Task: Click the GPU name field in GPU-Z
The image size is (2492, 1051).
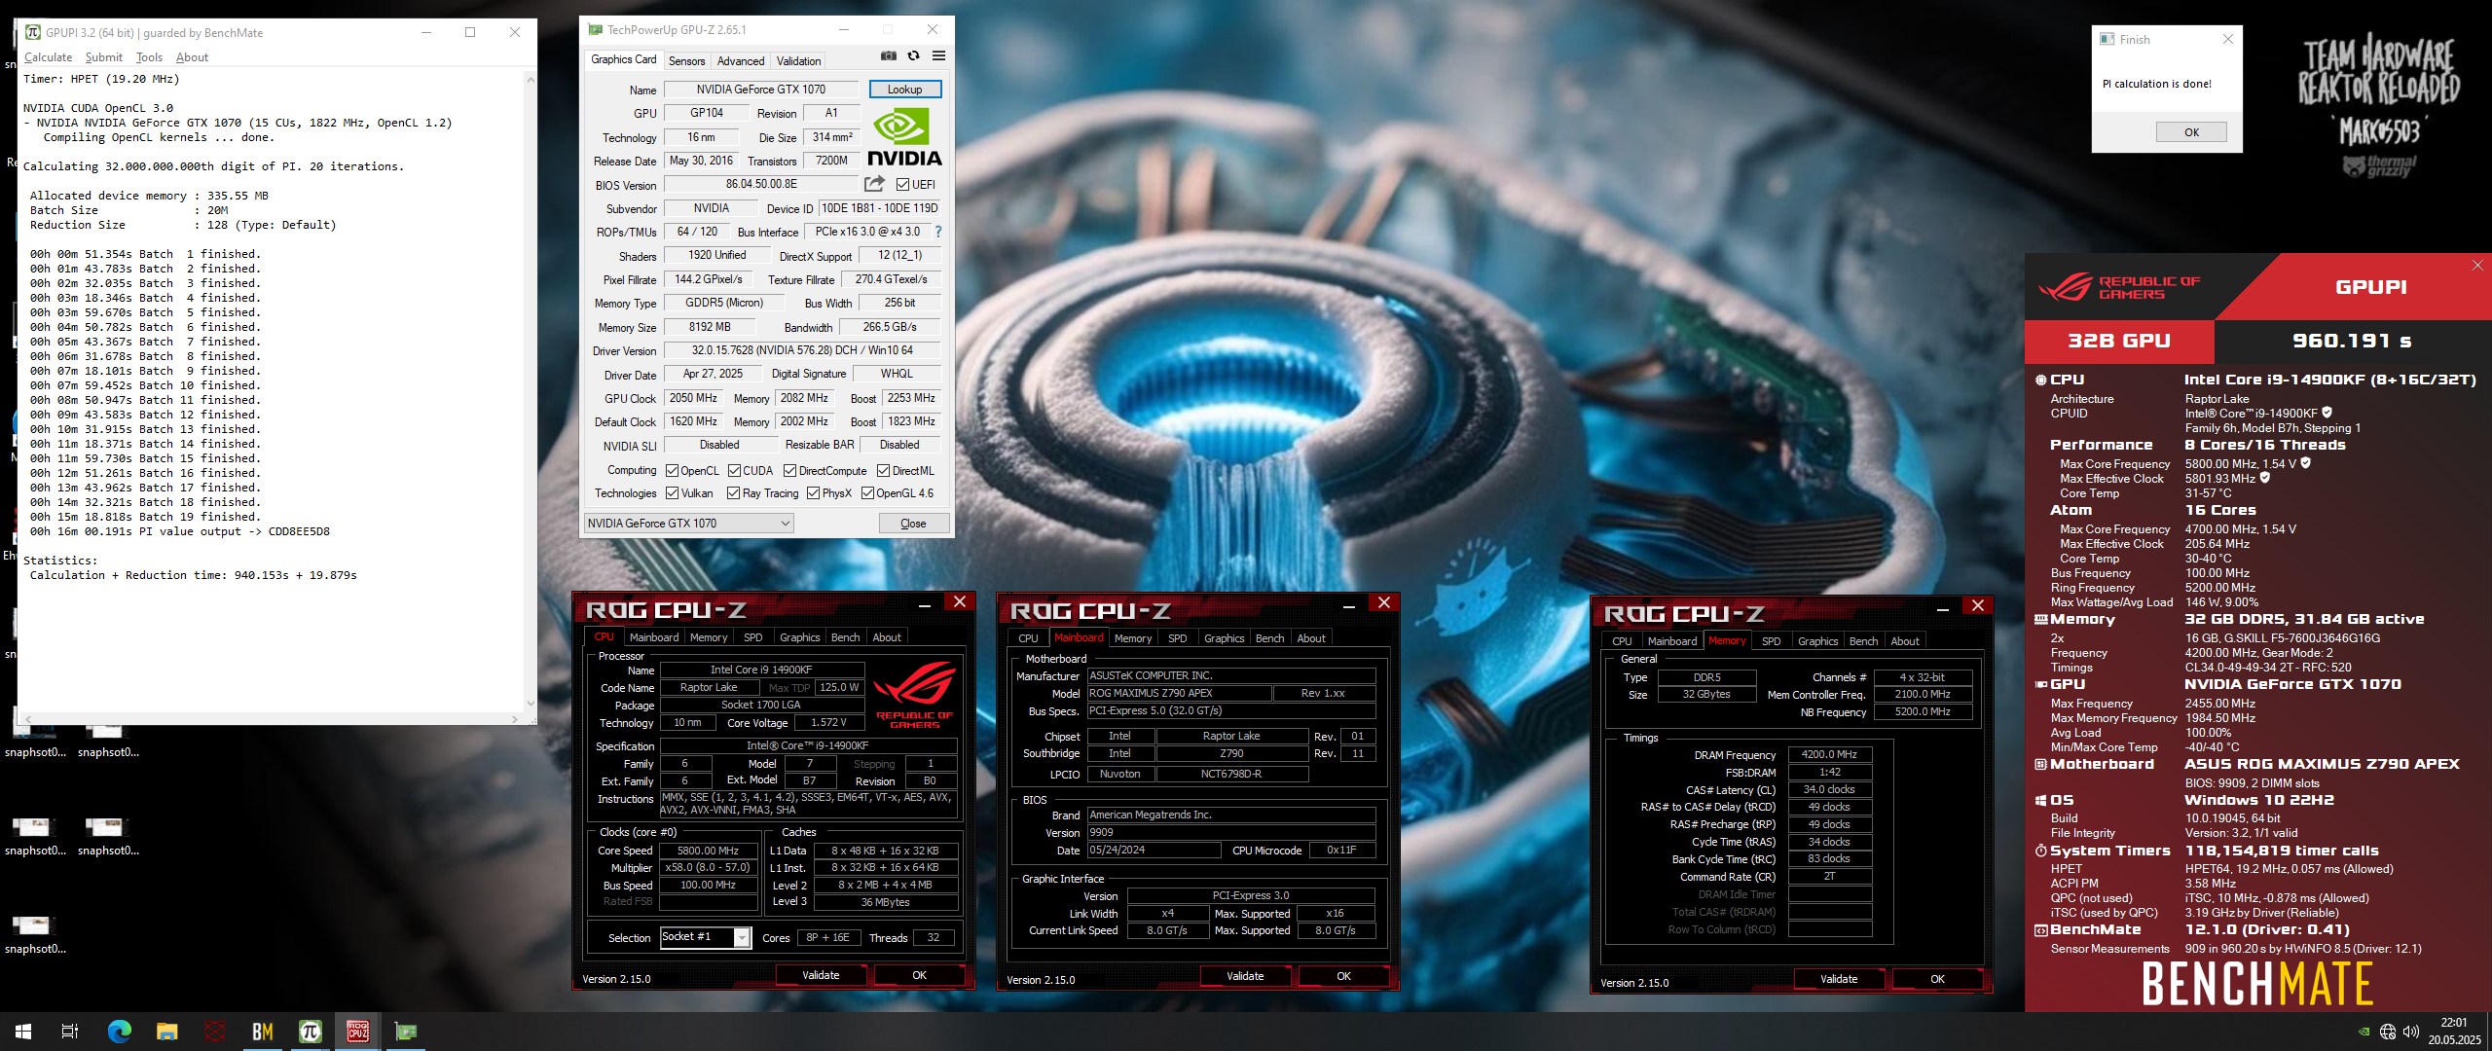Action: tap(760, 90)
